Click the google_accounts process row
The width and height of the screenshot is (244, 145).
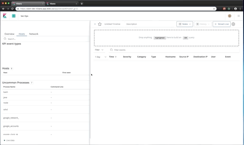pyautogui.click(x=46, y=126)
